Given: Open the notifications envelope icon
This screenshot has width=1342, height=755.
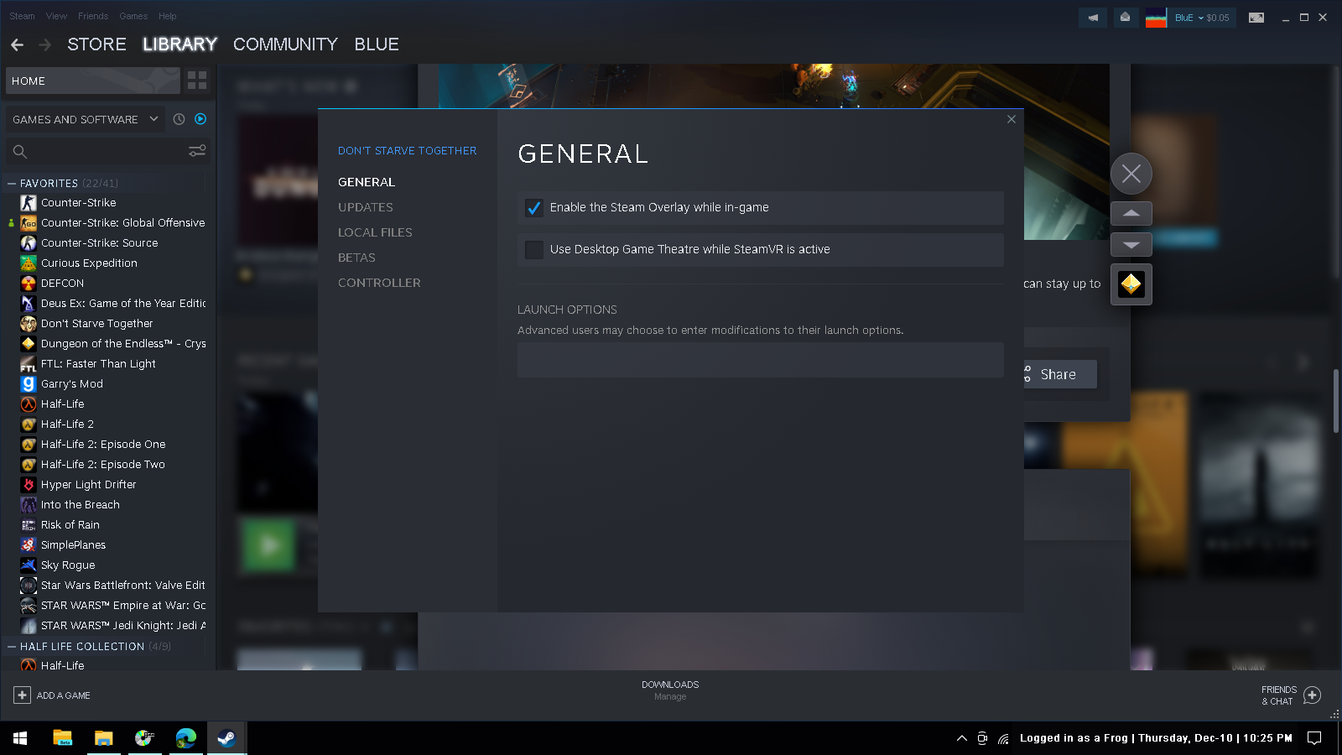Looking at the screenshot, I should (x=1126, y=18).
